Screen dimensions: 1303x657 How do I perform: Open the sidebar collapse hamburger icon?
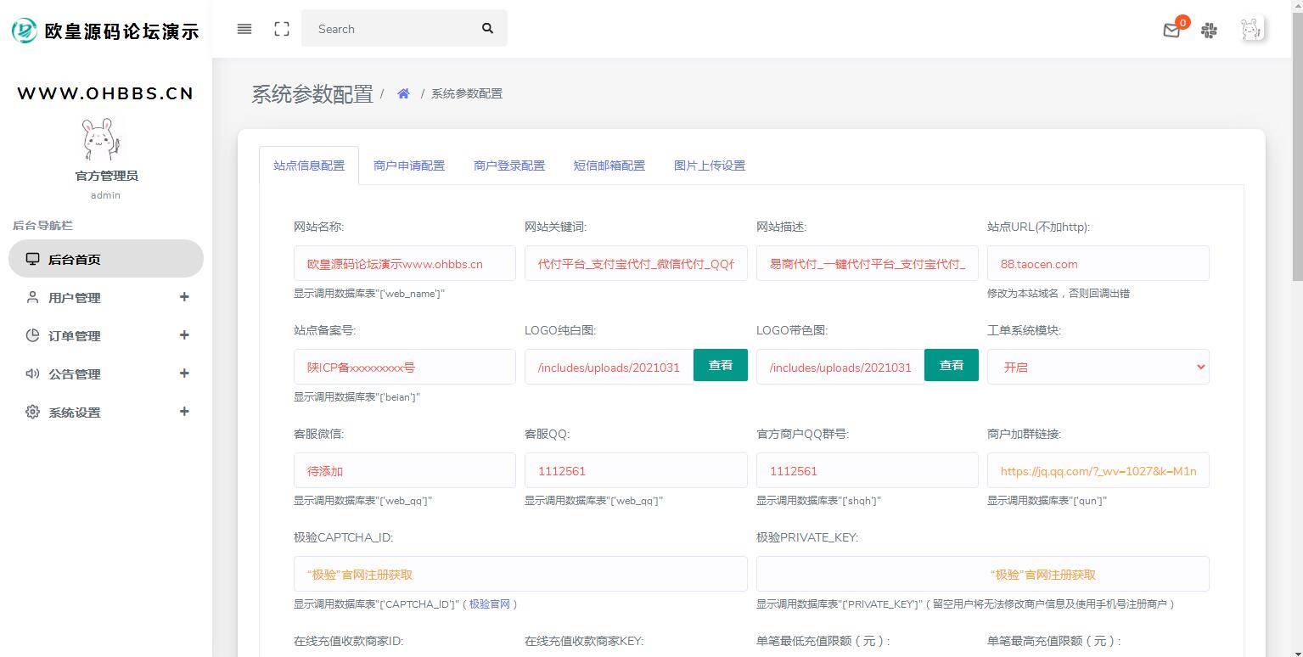coord(244,28)
